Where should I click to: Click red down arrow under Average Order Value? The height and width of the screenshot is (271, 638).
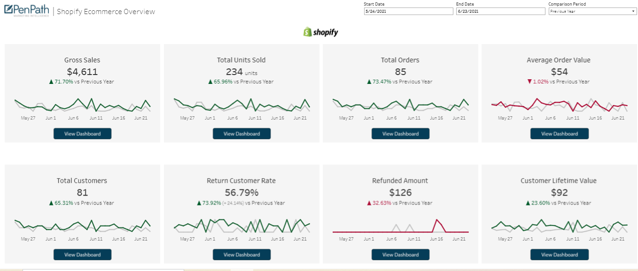tap(529, 82)
